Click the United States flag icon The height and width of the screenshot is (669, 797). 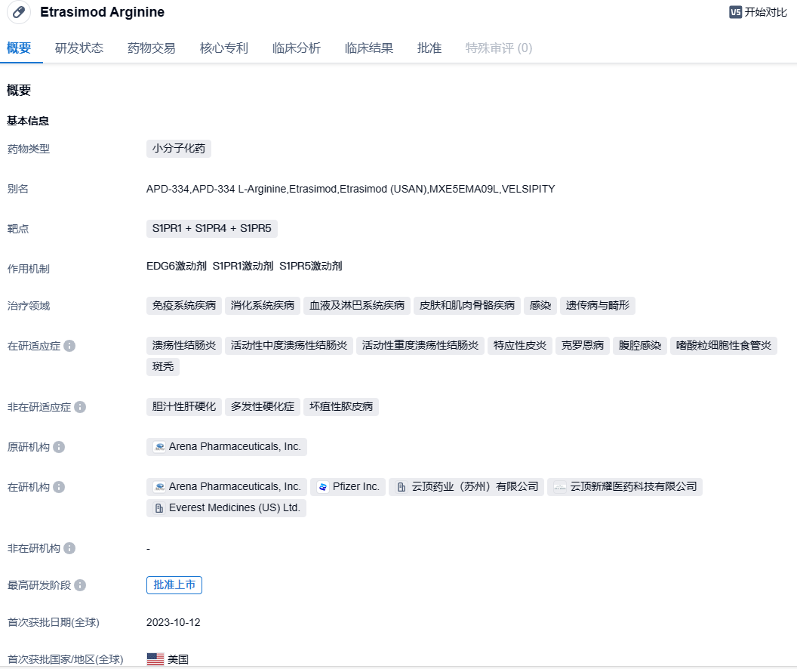point(155,659)
